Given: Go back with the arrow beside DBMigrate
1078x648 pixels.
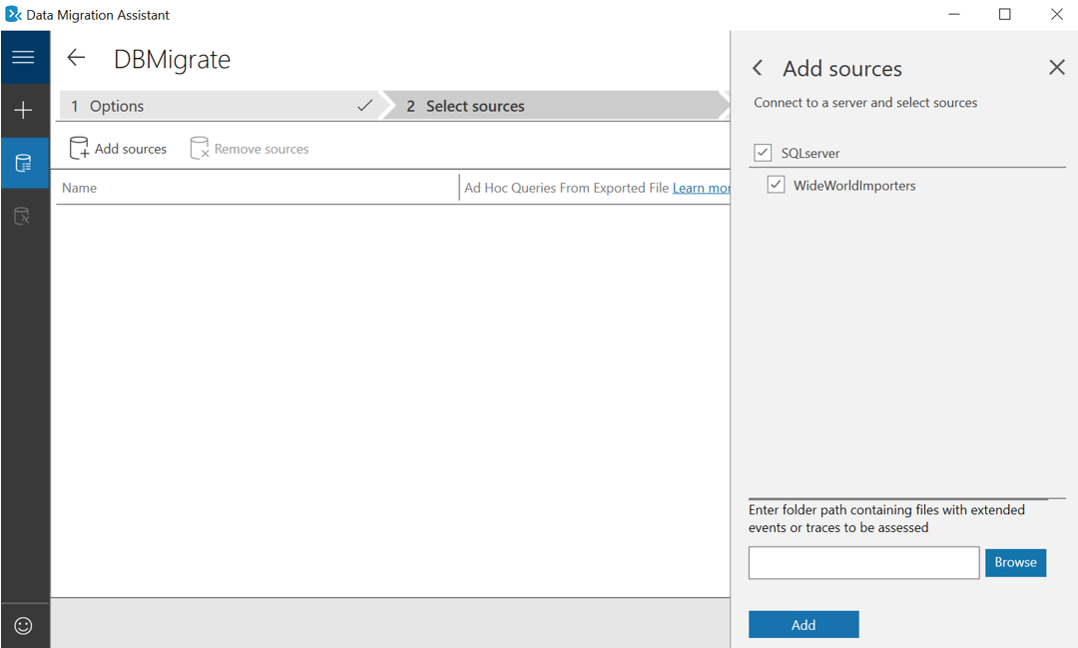Looking at the screenshot, I should [x=76, y=58].
